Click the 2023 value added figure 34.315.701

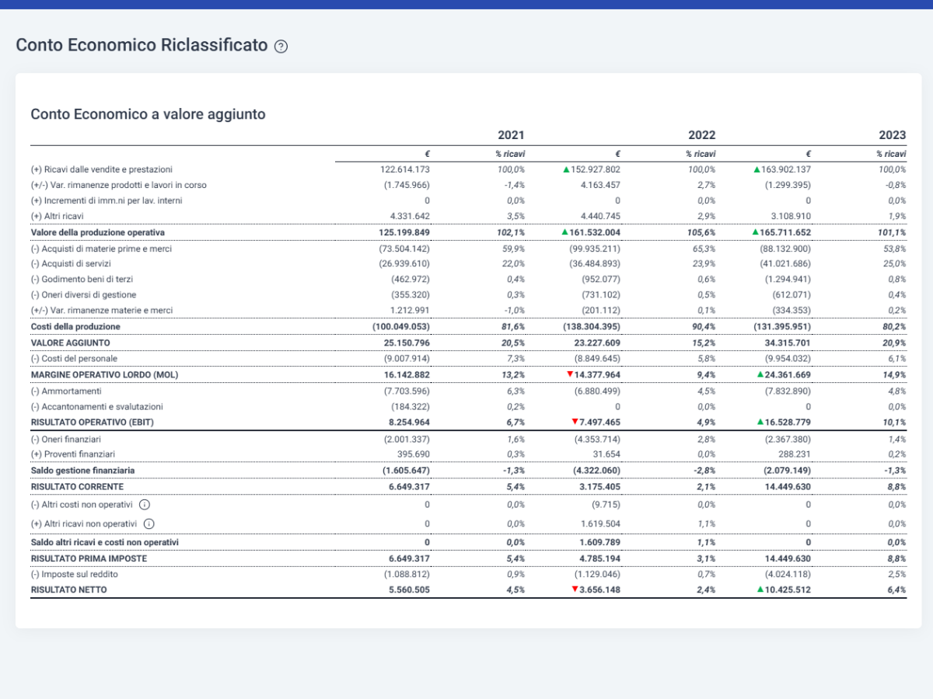point(788,343)
